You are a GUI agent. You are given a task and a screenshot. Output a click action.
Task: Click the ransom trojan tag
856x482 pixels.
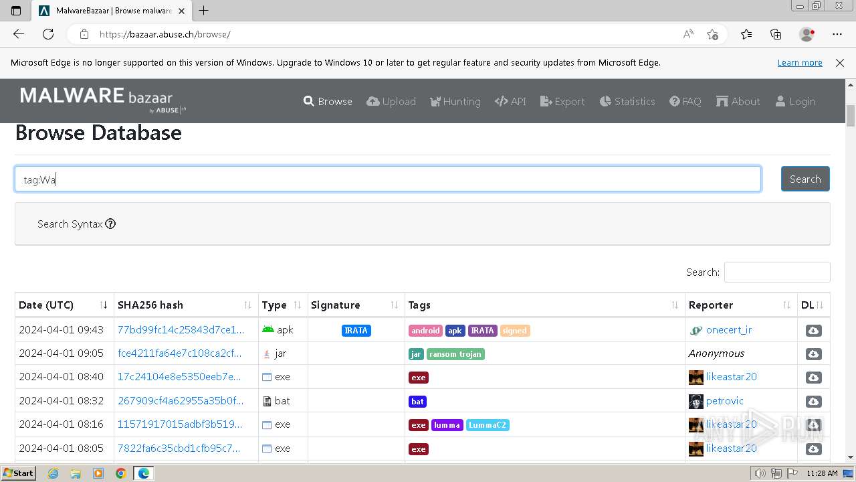(455, 354)
